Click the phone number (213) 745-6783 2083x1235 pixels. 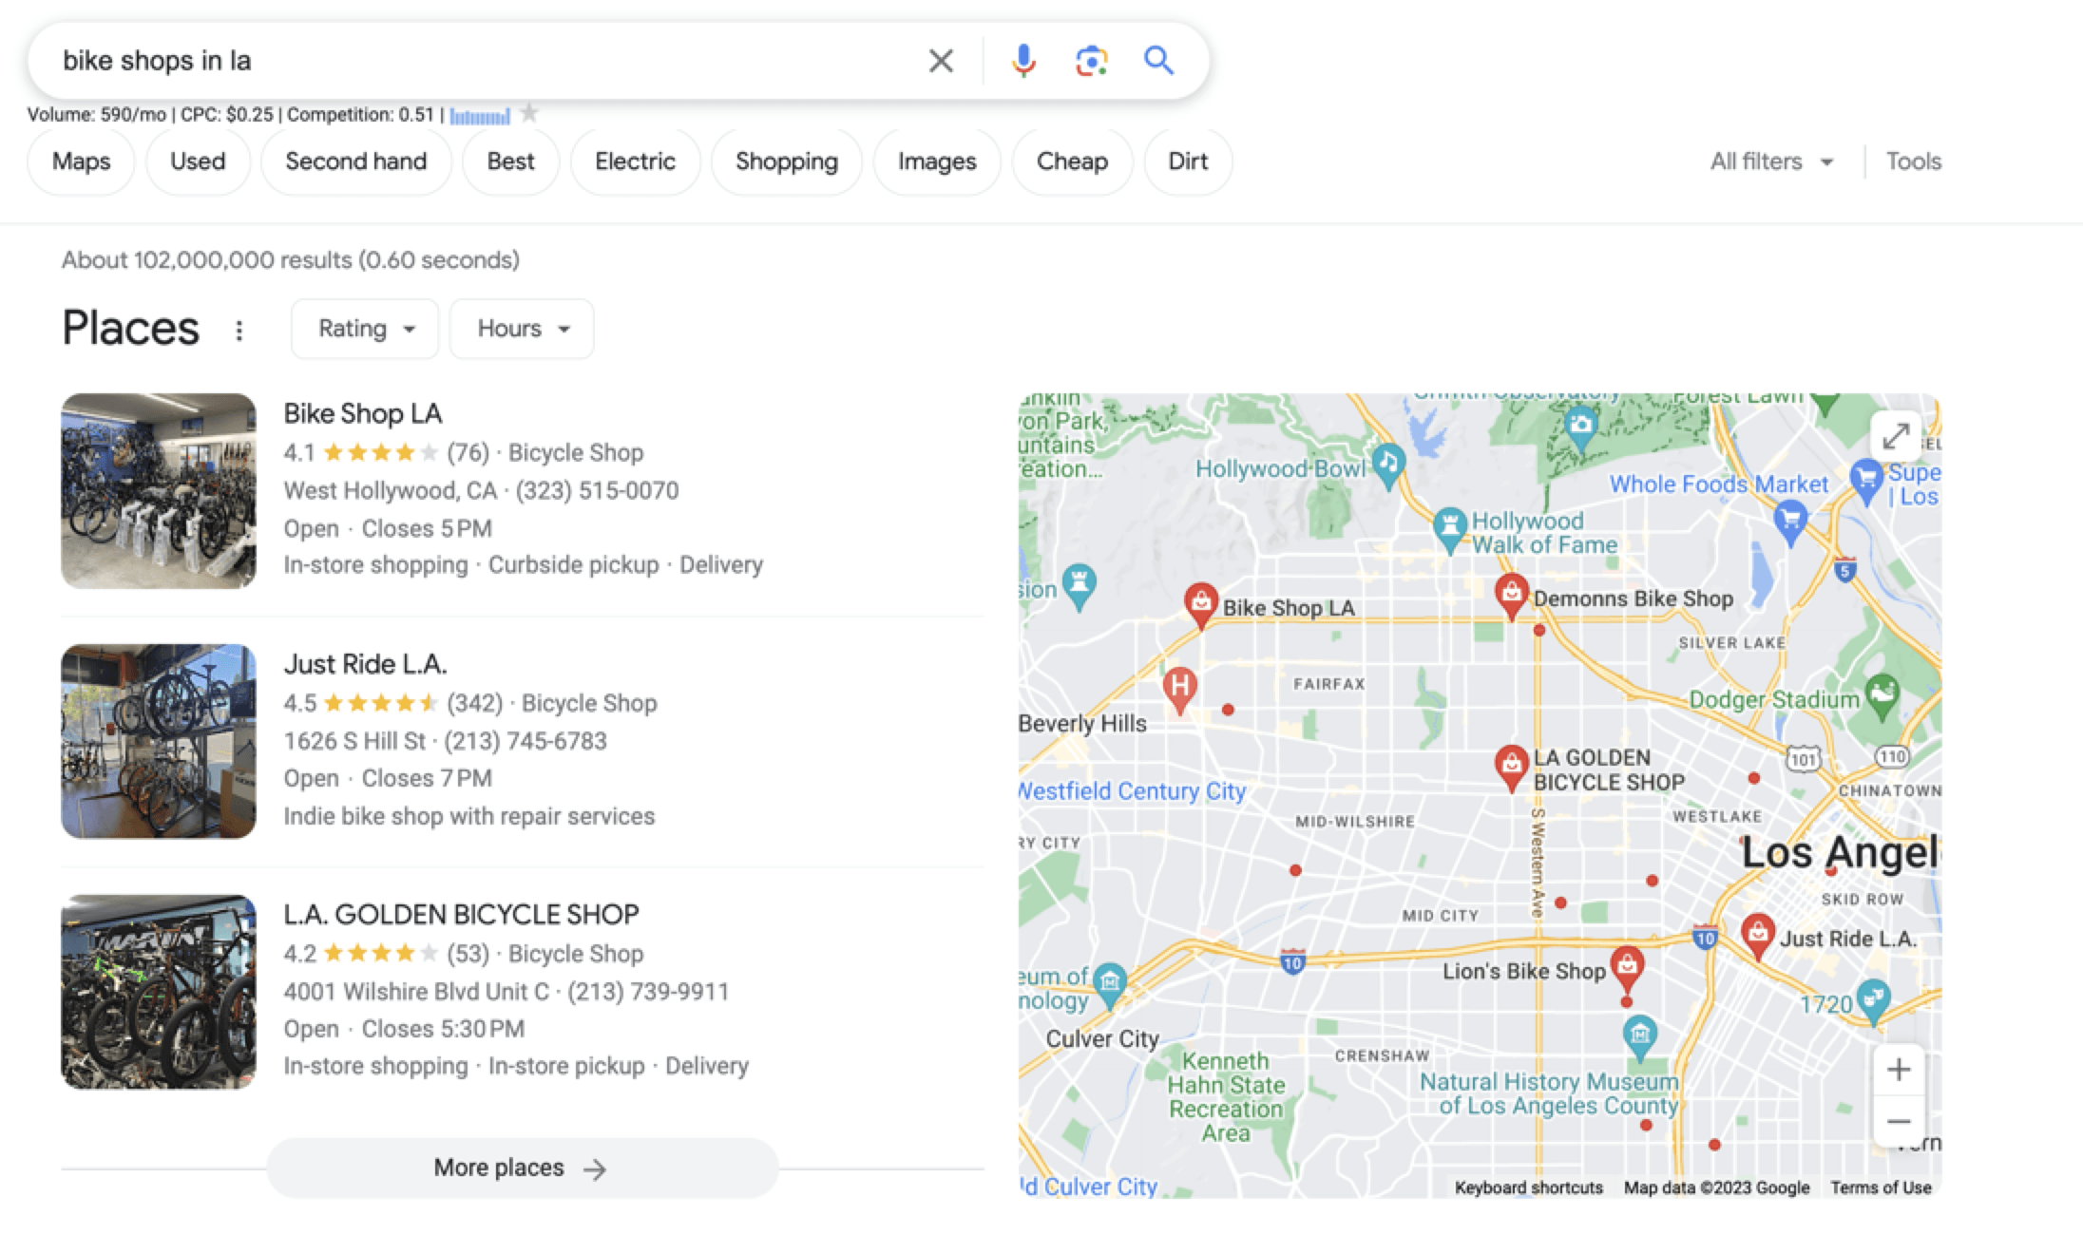[525, 741]
